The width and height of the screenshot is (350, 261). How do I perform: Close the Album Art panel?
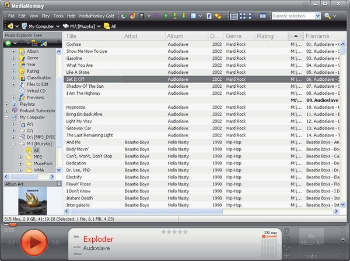pyautogui.click(x=59, y=184)
